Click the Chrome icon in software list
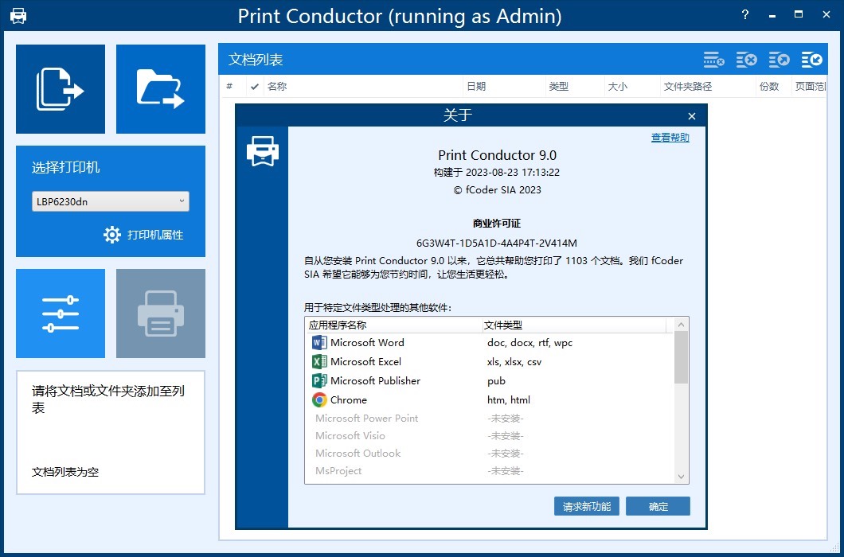The height and width of the screenshot is (557, 844). click(x=319, y=400)
